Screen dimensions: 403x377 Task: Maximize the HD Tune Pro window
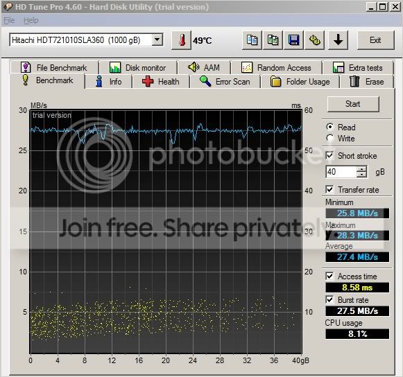click(383, 7)
